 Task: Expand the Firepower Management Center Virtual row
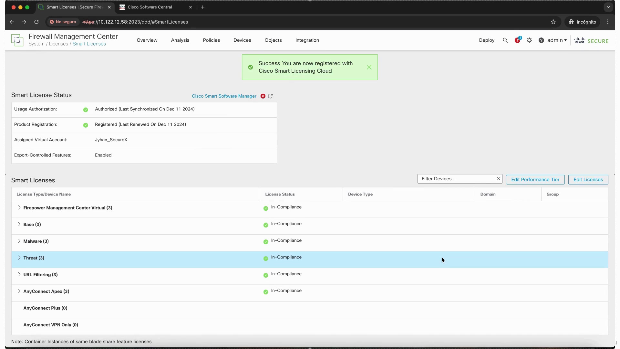19,207
